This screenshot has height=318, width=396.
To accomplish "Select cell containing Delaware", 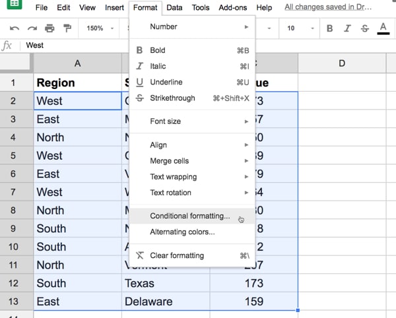I will click(166, 302).
